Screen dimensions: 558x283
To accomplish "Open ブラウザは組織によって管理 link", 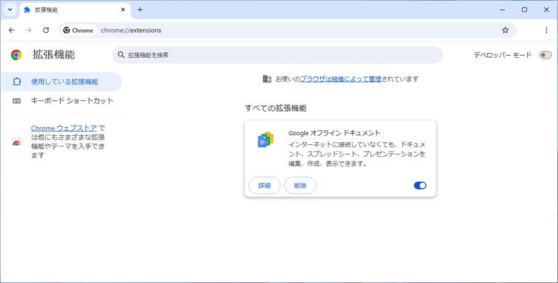I will click(340, 79).
